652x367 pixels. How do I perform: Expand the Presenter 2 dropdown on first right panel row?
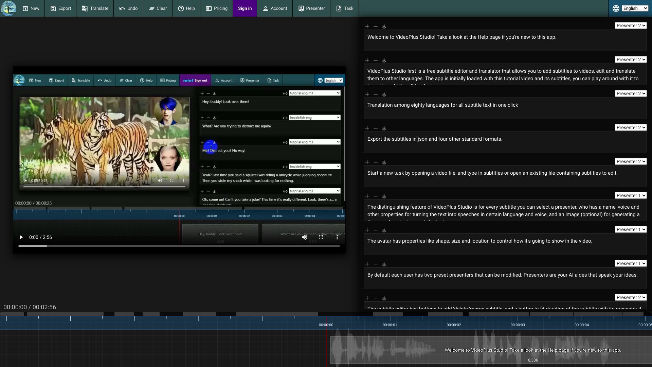point(631,25)
